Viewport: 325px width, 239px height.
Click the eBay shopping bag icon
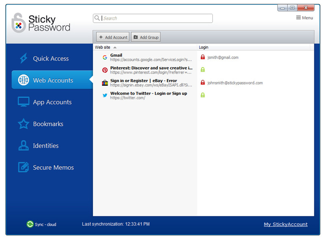coord(105,83)
